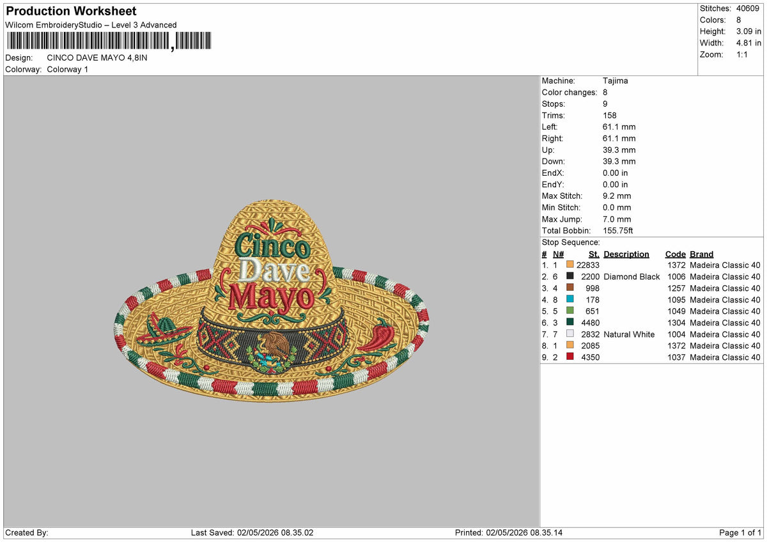Click the 'St.' column header

pyautogui.click(x=594, y=254)
